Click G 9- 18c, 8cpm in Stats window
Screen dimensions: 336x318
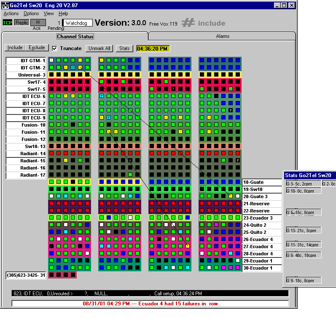click(304, 281)
